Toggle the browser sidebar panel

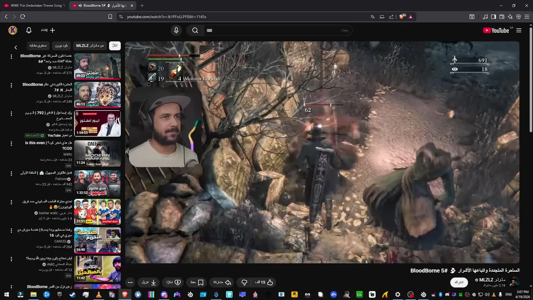tap(493, 17)
